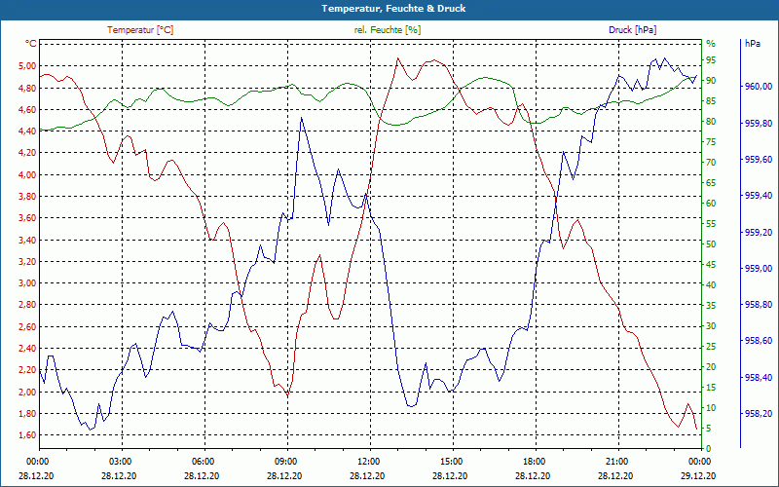Click the green '20' humidity axis value

711,367
